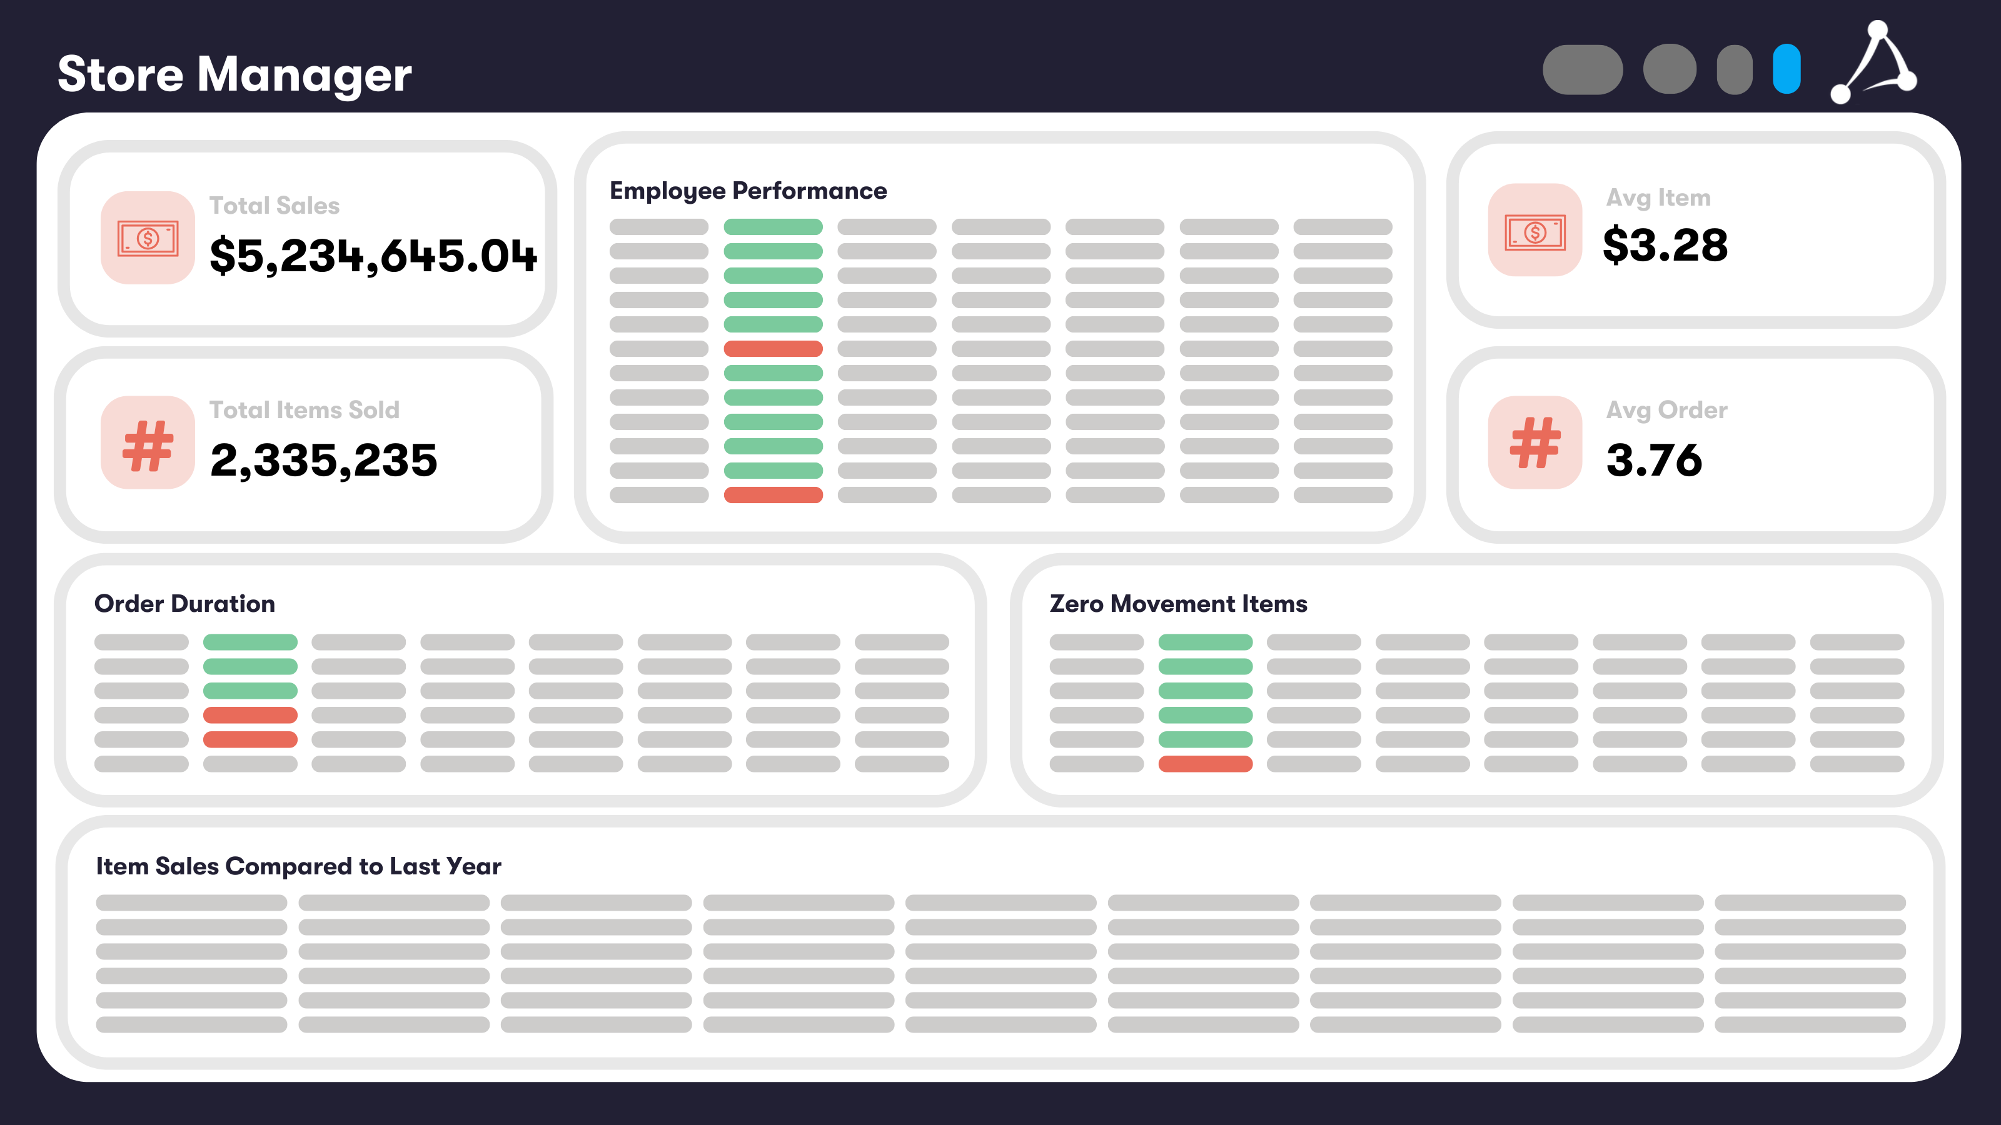
Task: Click last red bar in Employee Performance
Action: pyautogui.click(x=773, y=496)
